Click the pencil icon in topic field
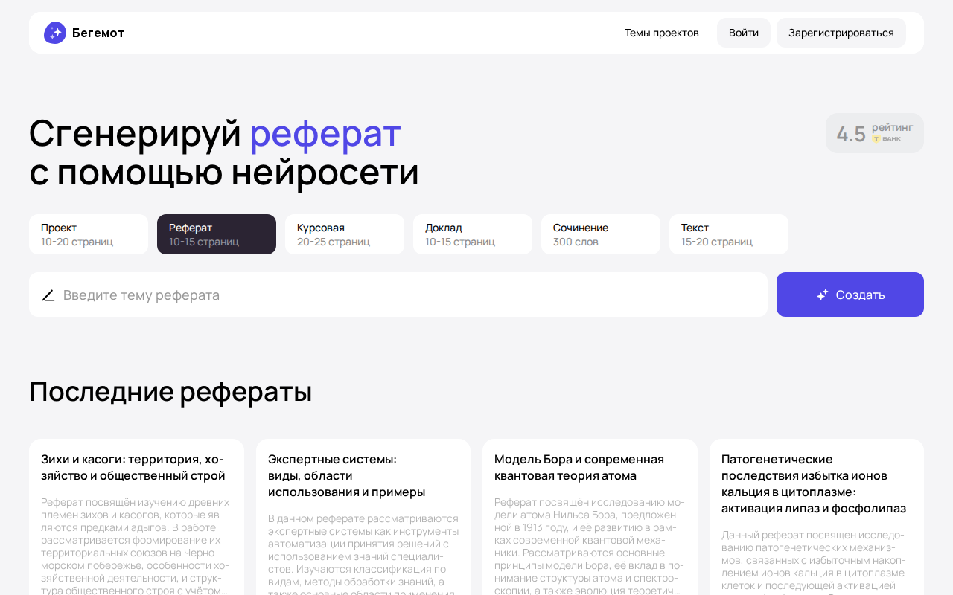The image size is (953, 595). pyautogui.click(x=48, y=295)
